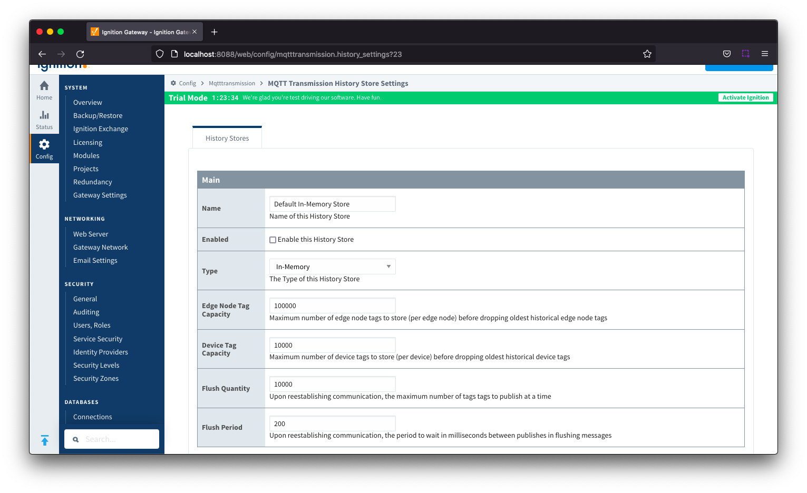Viewport: 807px width, 493px height.
Task: Open Security Zones page
Action: (x=96, y=378)
